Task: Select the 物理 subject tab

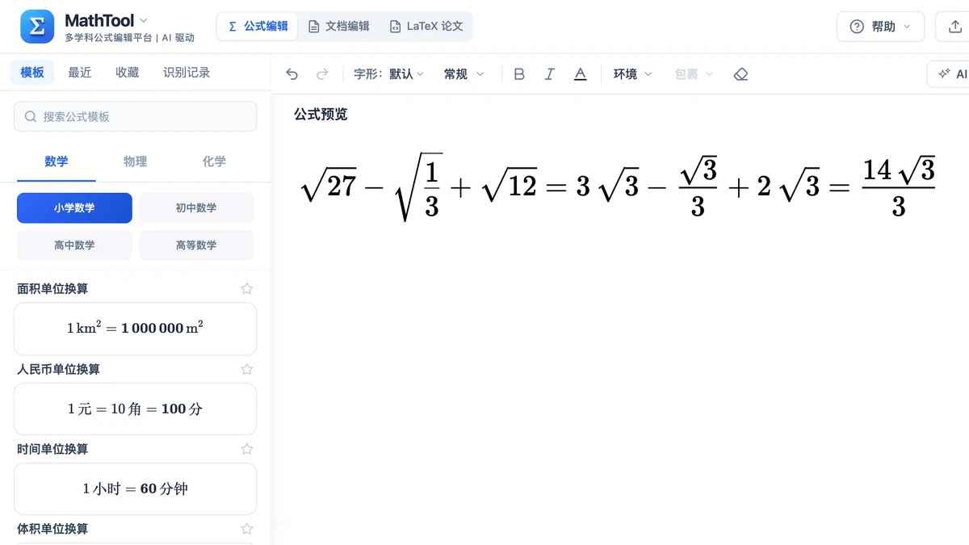Action: point(136,161)
